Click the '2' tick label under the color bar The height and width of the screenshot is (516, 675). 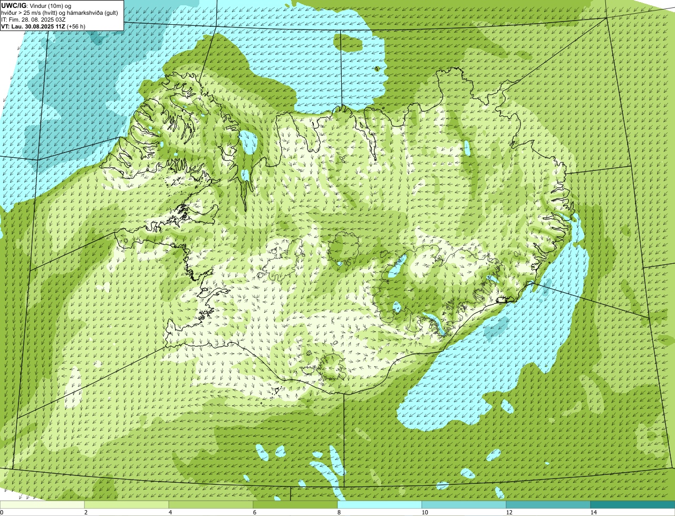coord(85,512)
